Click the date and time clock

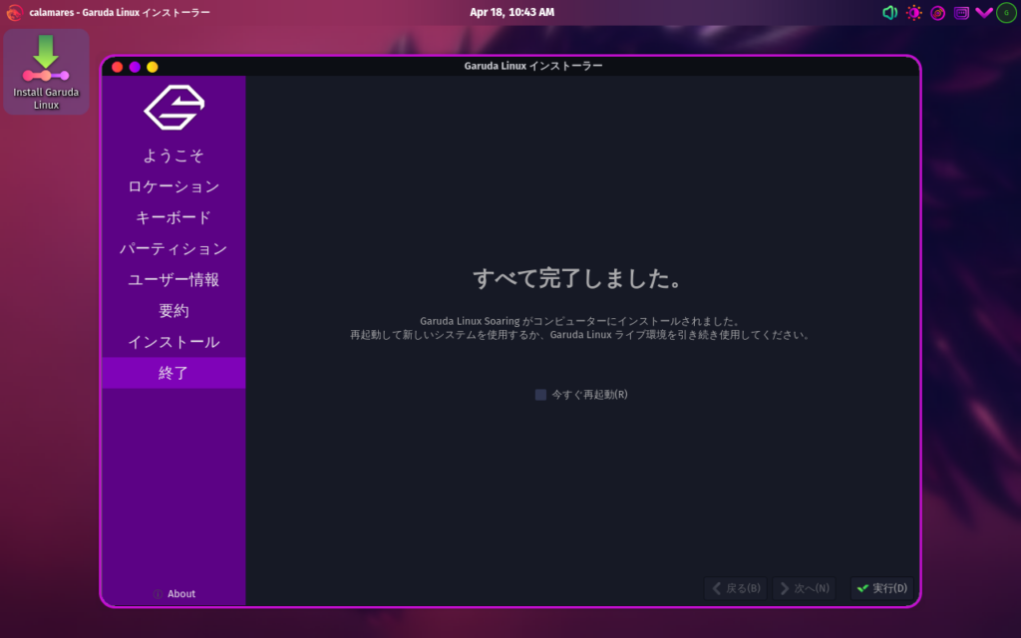tap(511, 12)
